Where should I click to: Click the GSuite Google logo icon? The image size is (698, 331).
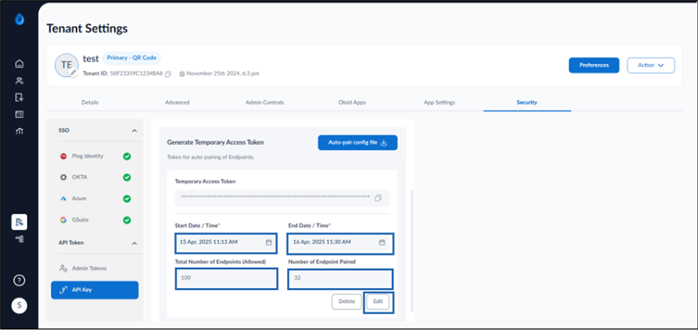pos(63,220)
